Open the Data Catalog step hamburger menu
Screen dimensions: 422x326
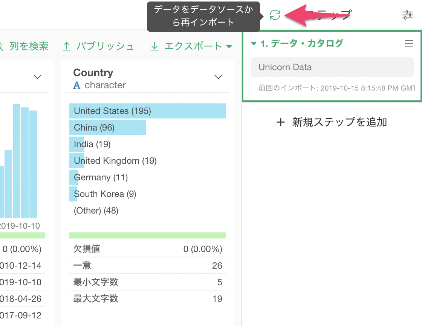point(409,44)
